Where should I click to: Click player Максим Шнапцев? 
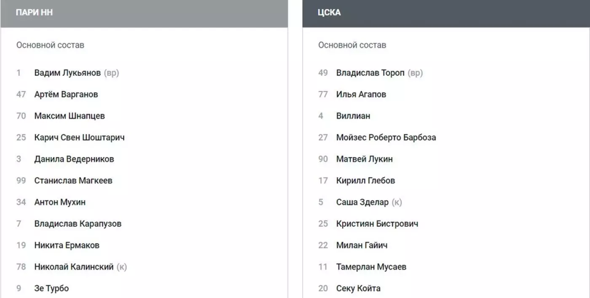(70, 116)
